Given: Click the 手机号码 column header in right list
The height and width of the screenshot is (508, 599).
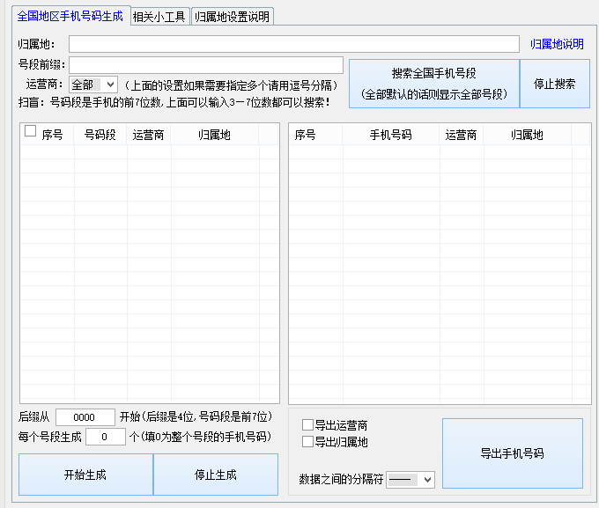Looking at the screenshot, I should point(390,135).
